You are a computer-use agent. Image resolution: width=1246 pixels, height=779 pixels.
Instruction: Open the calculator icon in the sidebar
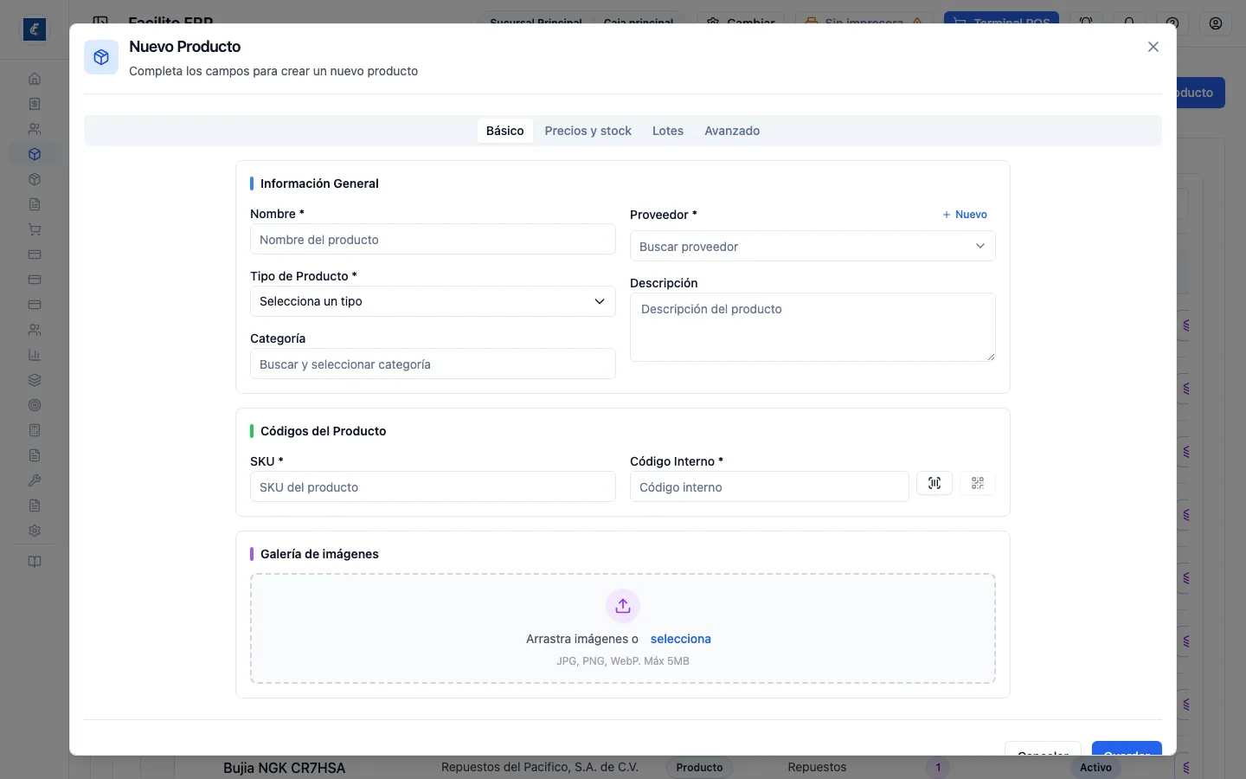pos(35,430)
